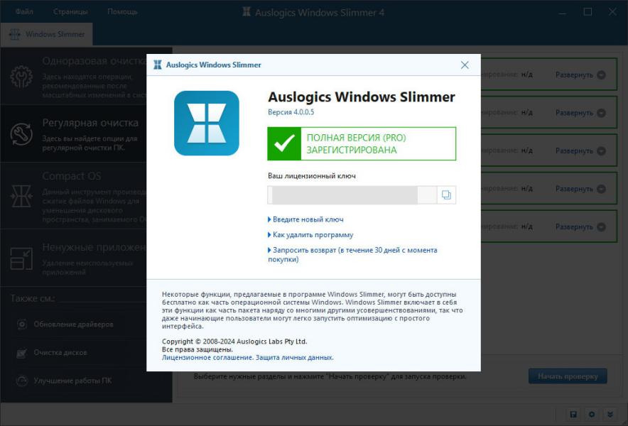This screenshot has width=628, height=426.
Task: Click the Обновление драйверов icon in the sidebar
Action: pyautogui.click(x=22, y=324)
